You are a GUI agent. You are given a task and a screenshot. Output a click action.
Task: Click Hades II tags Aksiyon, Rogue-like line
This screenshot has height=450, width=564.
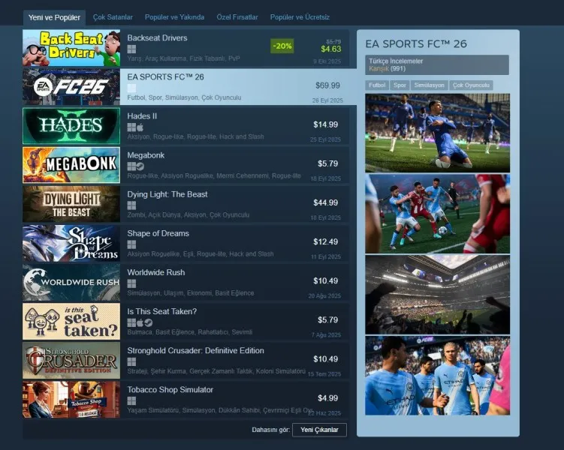coord(195,136)
